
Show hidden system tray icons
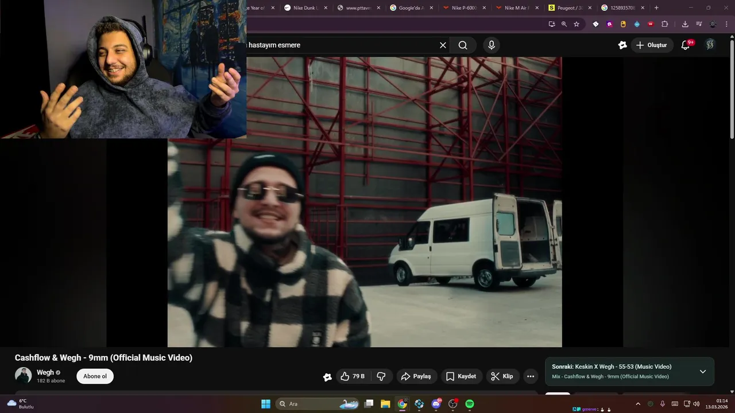pos(639,404)
